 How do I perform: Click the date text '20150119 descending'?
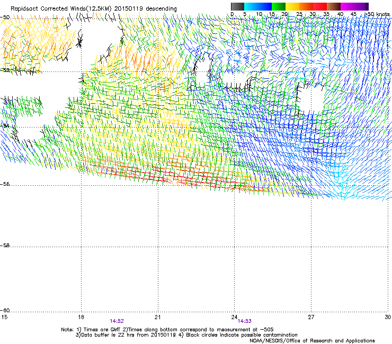[145, 8]
